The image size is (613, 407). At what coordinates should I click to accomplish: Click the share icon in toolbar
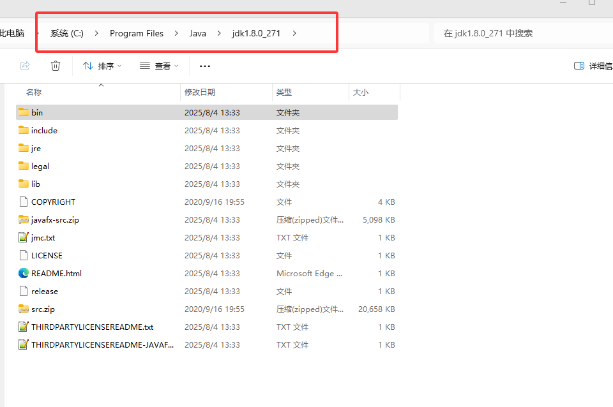25,66
